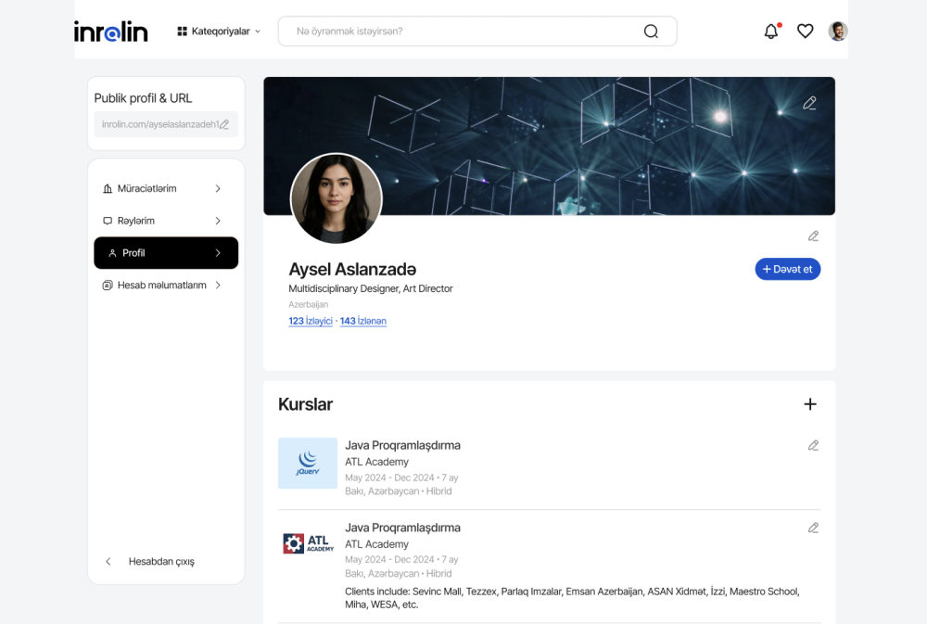
Task: Edit first Java Proqramlaşdırma course entry
Action: [x=813, y=445]
